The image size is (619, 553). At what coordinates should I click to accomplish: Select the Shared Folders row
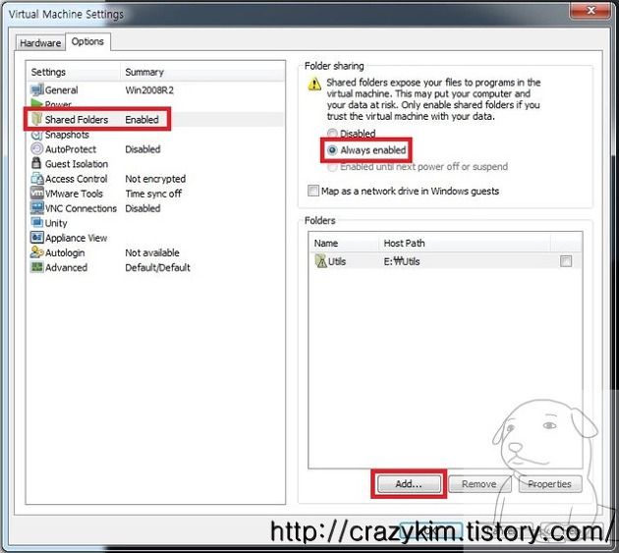click(x=156, y=119)
